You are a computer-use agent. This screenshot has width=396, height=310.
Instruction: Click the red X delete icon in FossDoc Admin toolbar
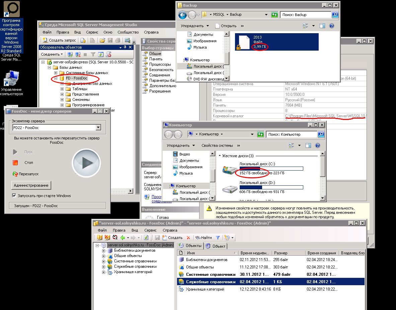tap(188, 237)
